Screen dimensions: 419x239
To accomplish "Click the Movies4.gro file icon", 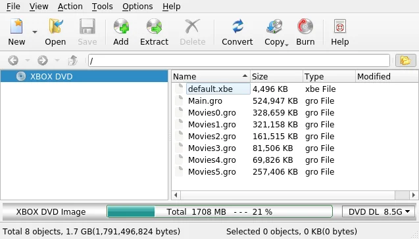I will coord(179,160).
